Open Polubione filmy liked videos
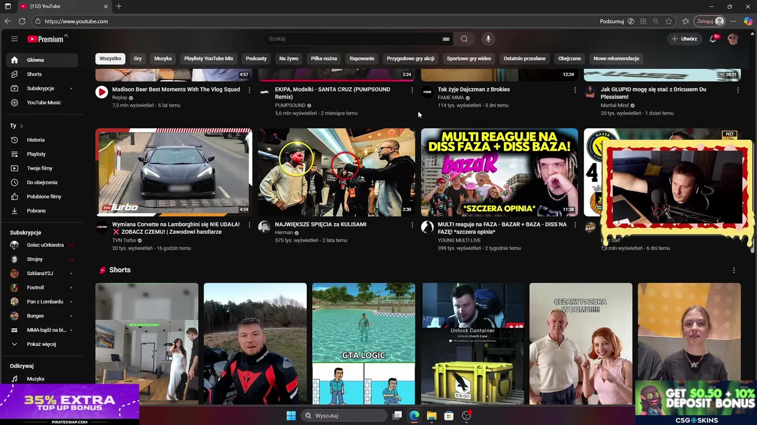The height and width of the screenshot is (425, 757). point(42,197)
